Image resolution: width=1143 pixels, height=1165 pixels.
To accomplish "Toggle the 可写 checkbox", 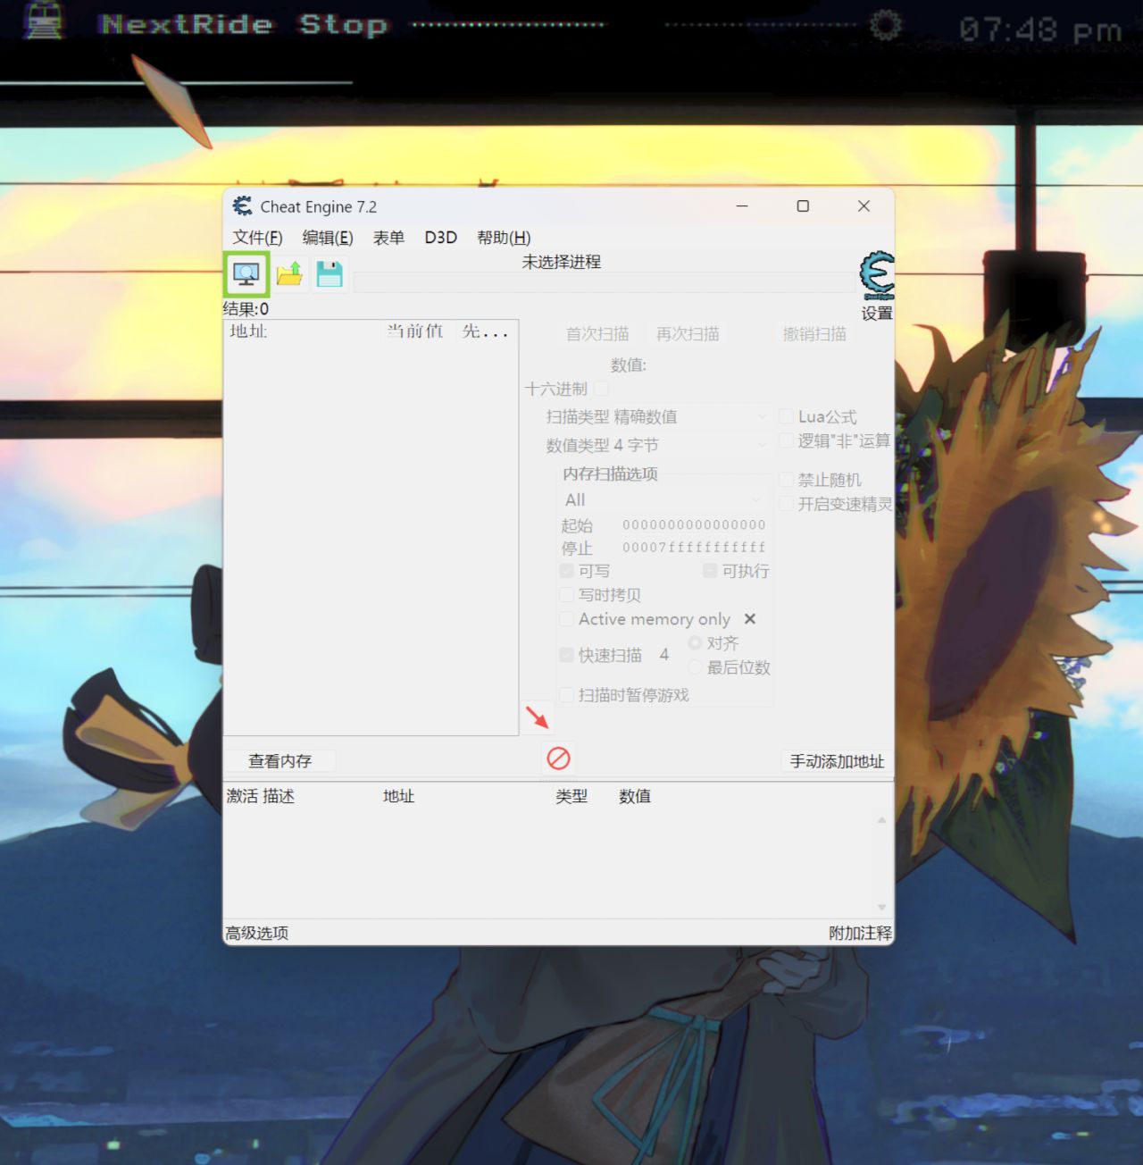I will click(x=566, y=571).
